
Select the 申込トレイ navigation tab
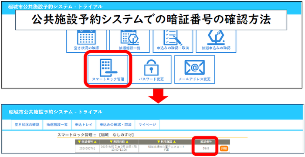click(x=84, y=124)
